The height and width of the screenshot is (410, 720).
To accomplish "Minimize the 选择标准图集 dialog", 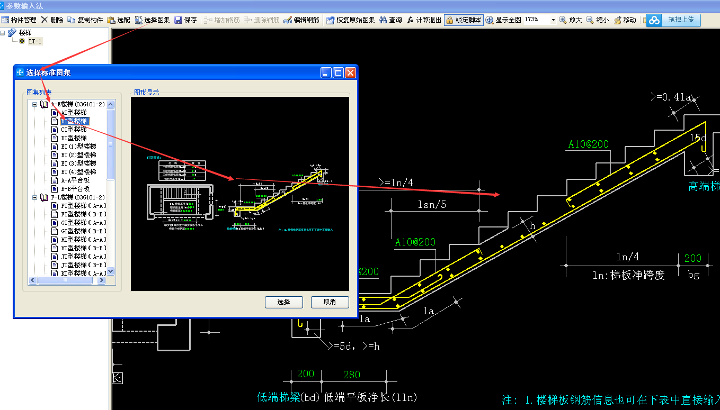I will [326, 72].
